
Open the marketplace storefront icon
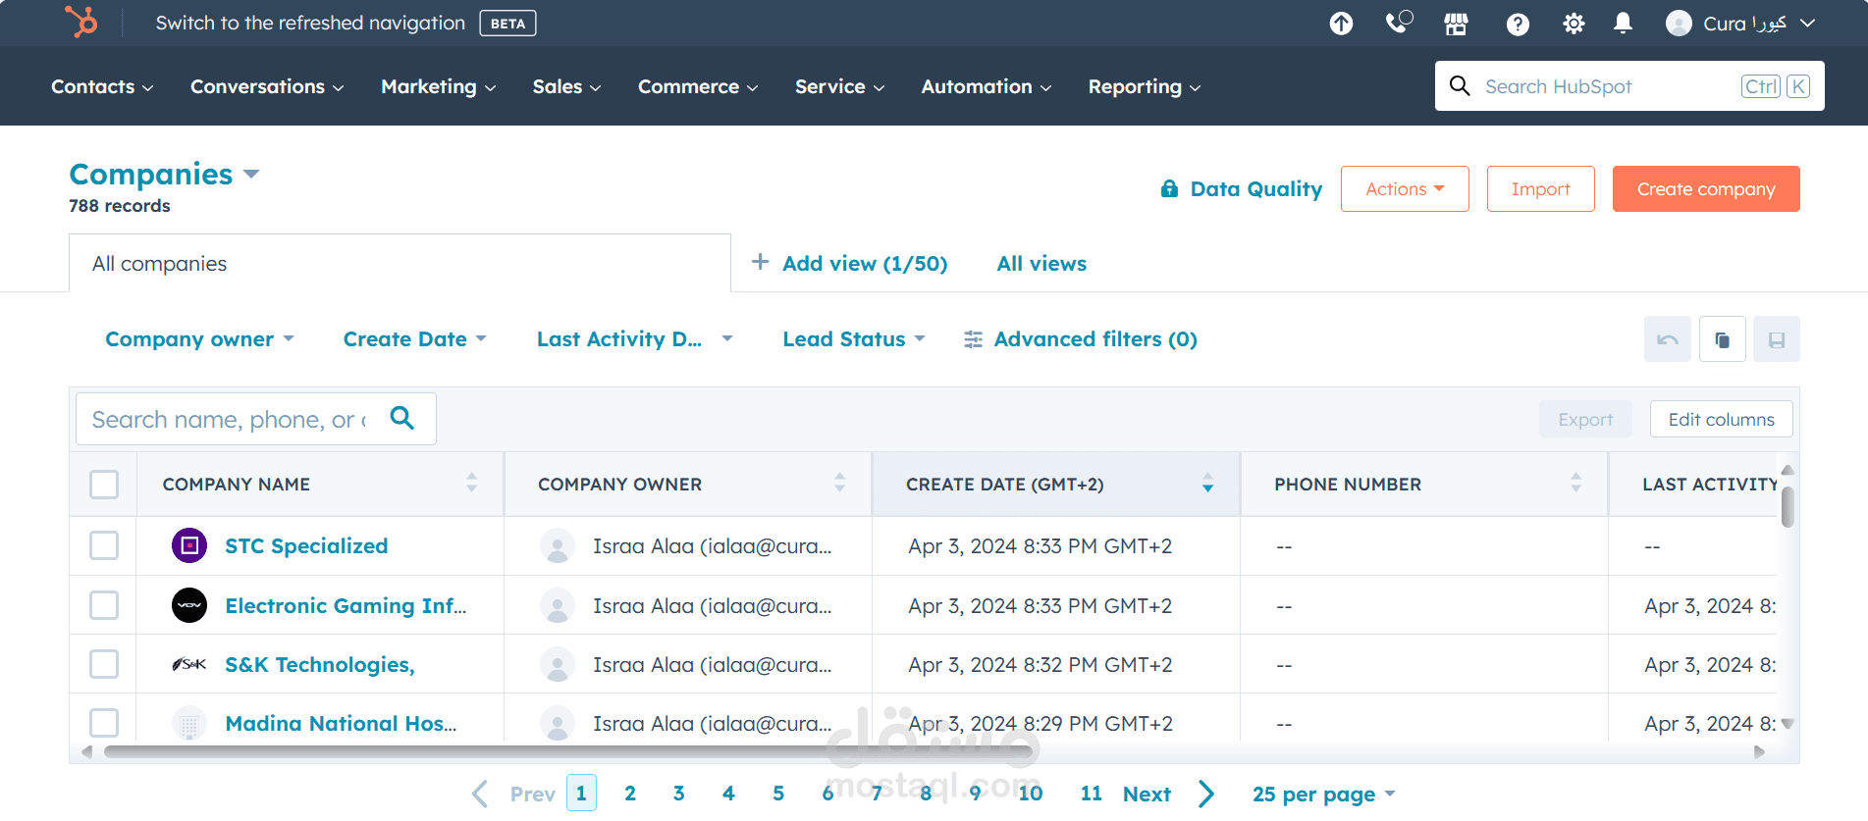click(x=1456, y=24)
